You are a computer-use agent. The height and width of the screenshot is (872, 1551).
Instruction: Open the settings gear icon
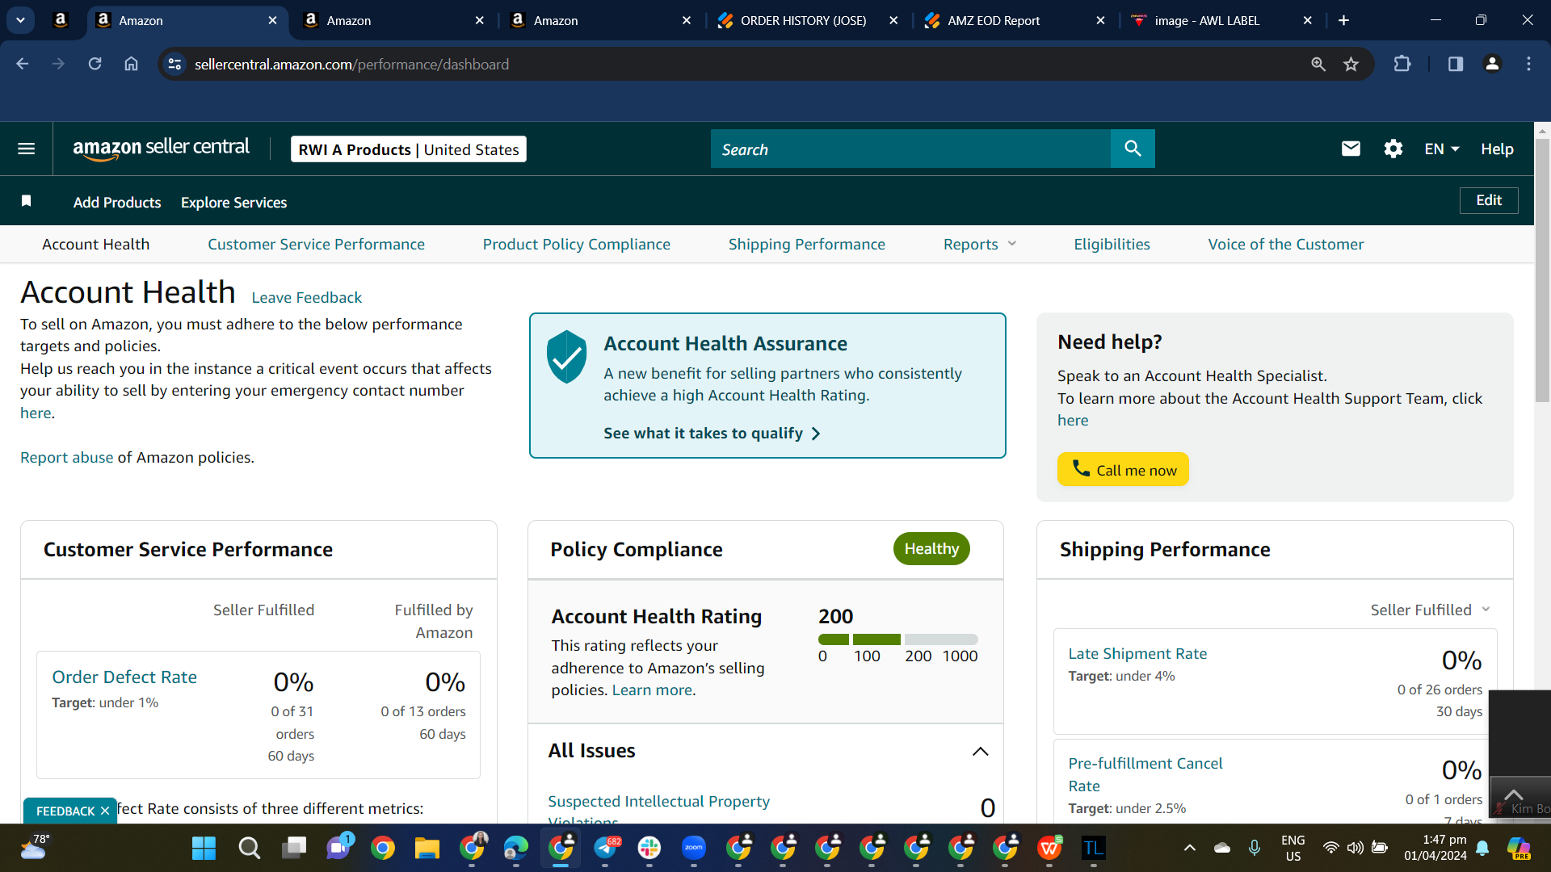[x=1393, y=149]
